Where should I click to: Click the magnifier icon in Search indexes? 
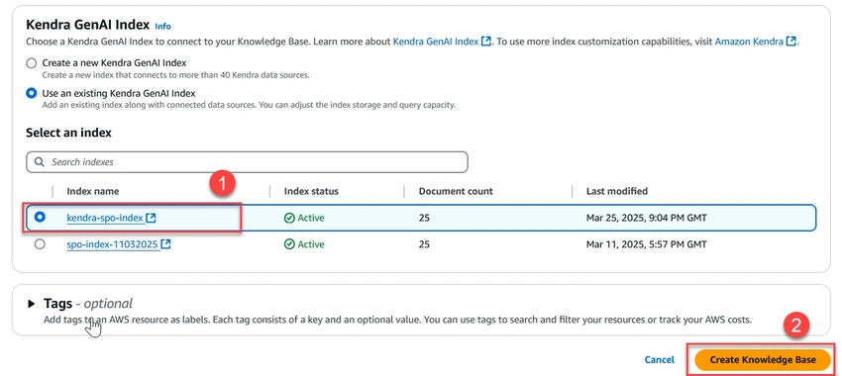pos(40,162)
